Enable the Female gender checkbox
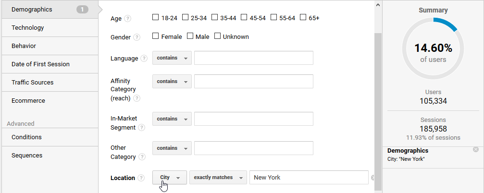The height and width of the screenshot is (193, 484). pos(155,36)
